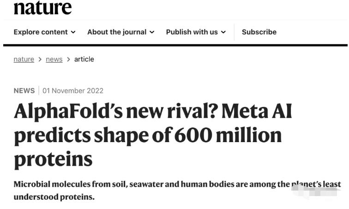Click the breadcrumb arrow after news
The image size is (349, 209).
pos(68,60)
